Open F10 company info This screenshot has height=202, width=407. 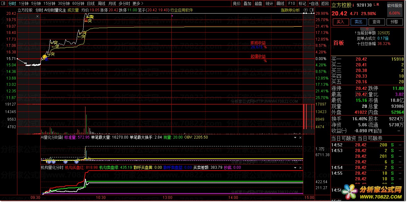(x=292, y=3)
